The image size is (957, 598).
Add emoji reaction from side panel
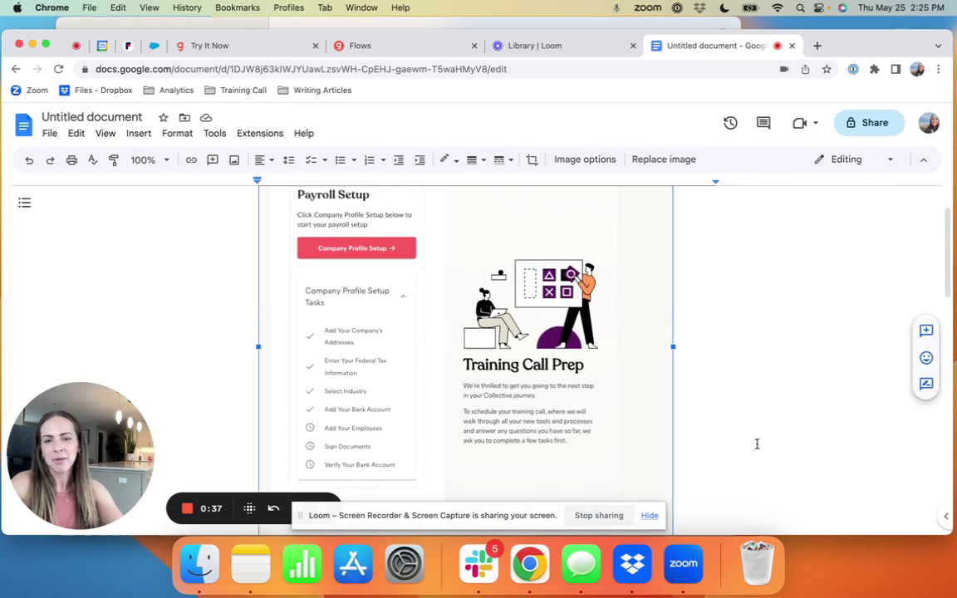[x=926, y=358]
